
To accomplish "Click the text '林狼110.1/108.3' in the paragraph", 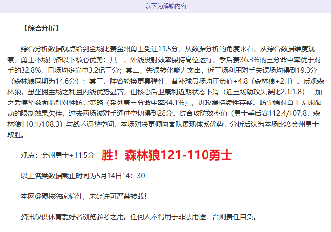I will 34,125.
